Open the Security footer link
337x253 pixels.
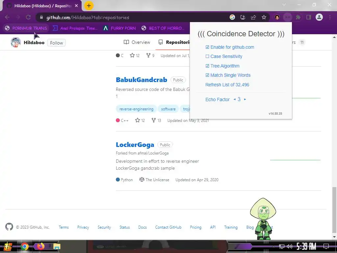click(104, 227)
